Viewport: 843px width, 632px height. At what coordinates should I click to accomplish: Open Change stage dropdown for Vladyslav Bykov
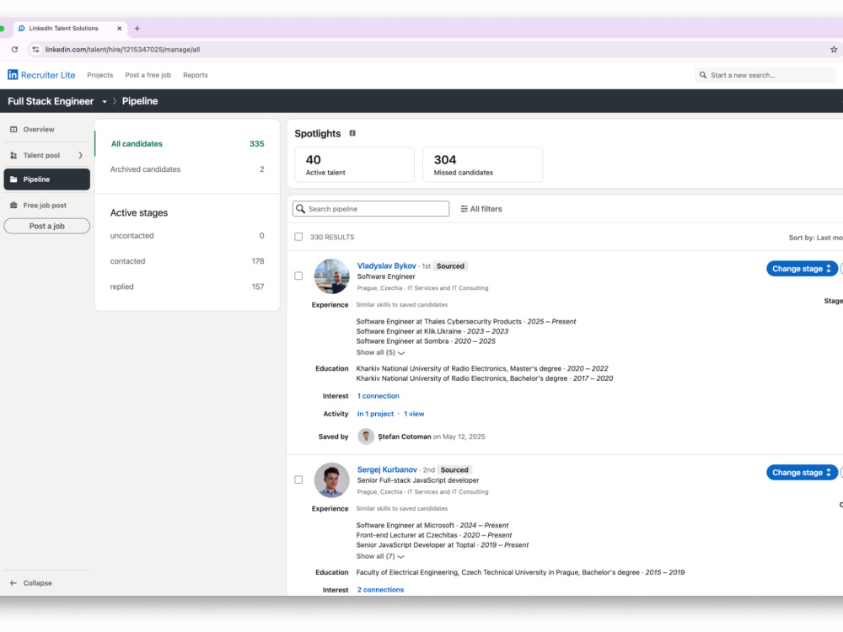[802, 269]
